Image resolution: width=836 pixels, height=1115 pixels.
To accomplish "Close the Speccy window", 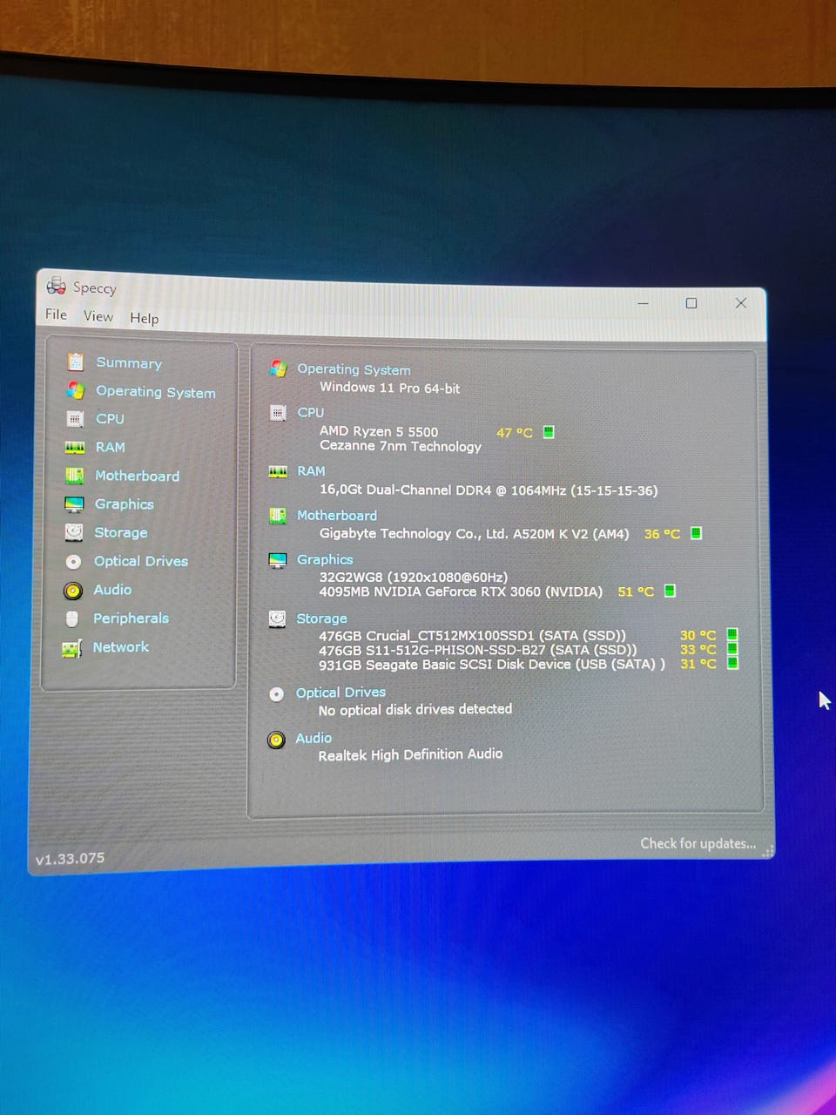I will (741, 303).
